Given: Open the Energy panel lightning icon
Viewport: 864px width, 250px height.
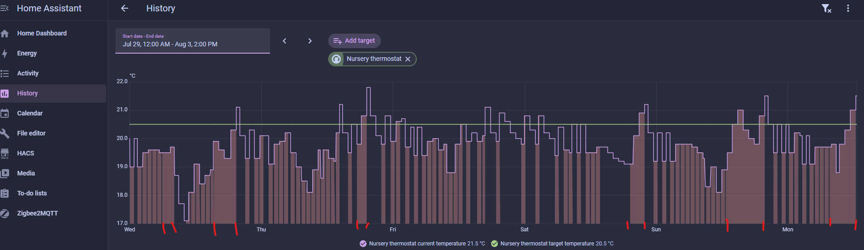Looking at the screenshot, I should pyautogui.click(x=5, y=53).
